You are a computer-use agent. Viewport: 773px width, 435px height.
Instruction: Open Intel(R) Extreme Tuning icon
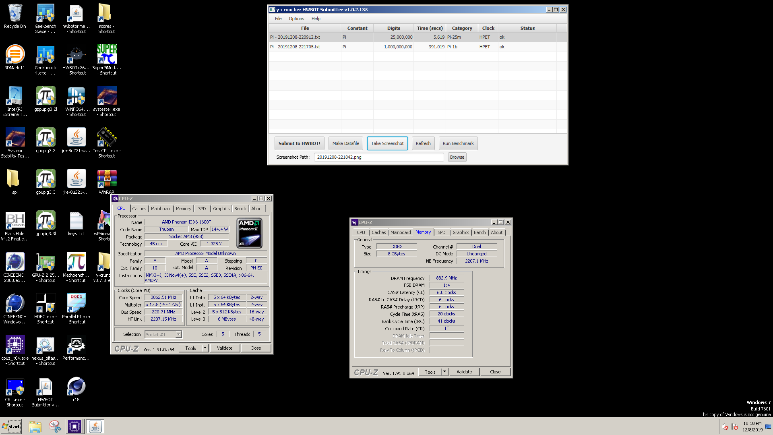click(x=15, y=101)
